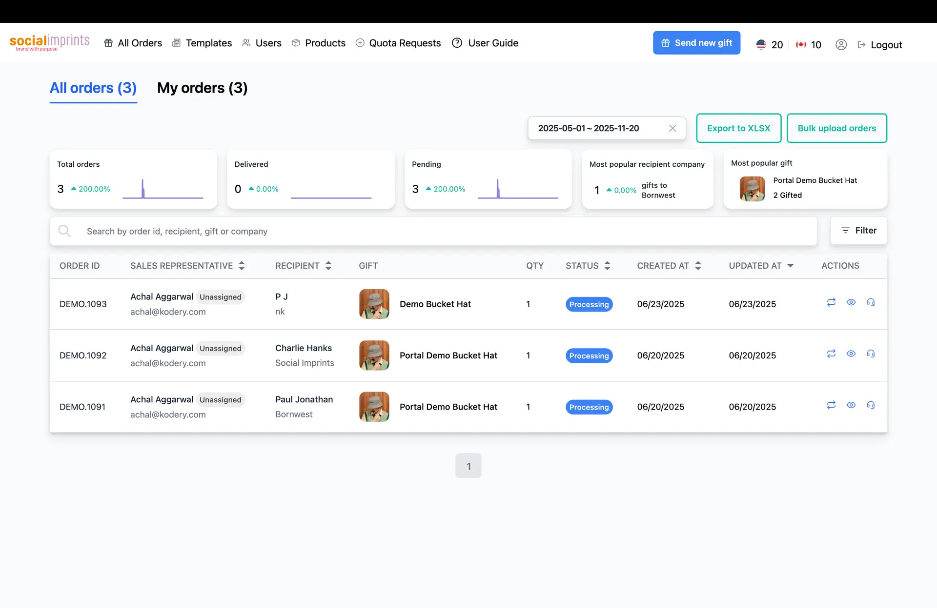Click the reorder icon for DEMO.1093

tap(831, 302)
